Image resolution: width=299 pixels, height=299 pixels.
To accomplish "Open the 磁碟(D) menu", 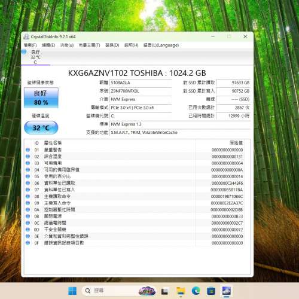I will click(112, 45).
